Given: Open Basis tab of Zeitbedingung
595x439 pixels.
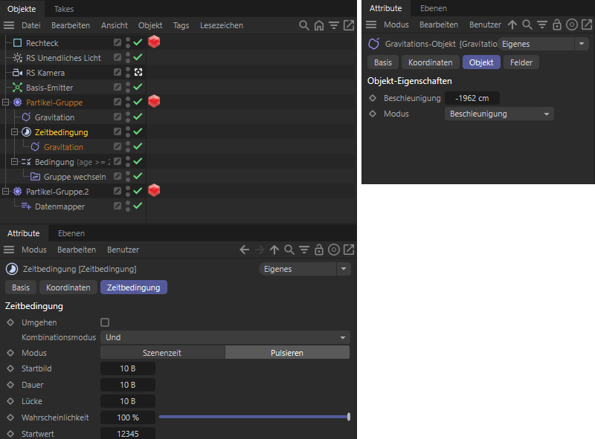Looking at the screenshot, I should 21,287.
